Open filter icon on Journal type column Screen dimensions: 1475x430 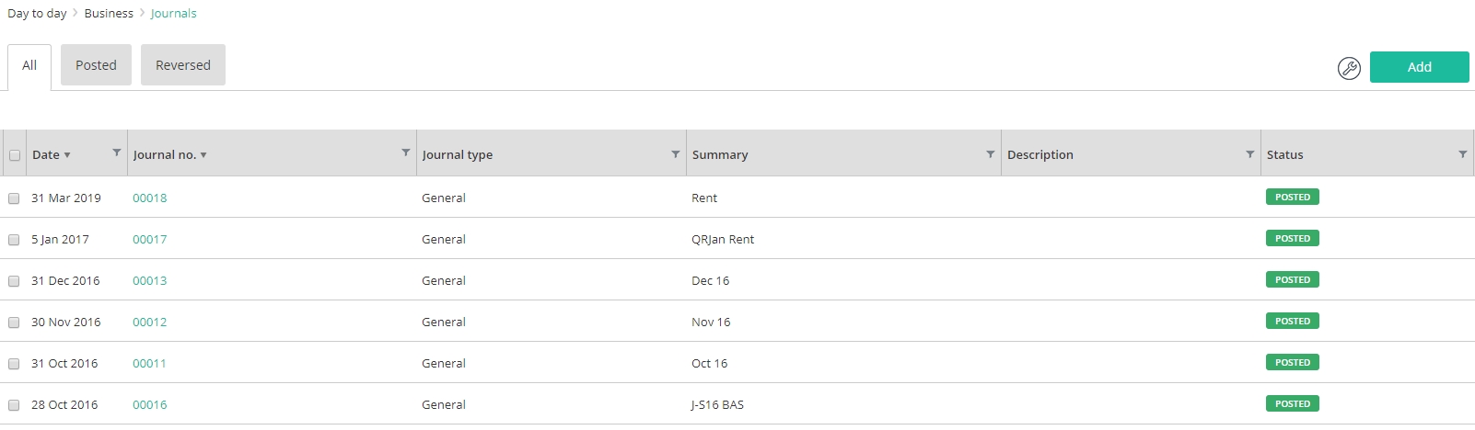[x=676, y=154]
